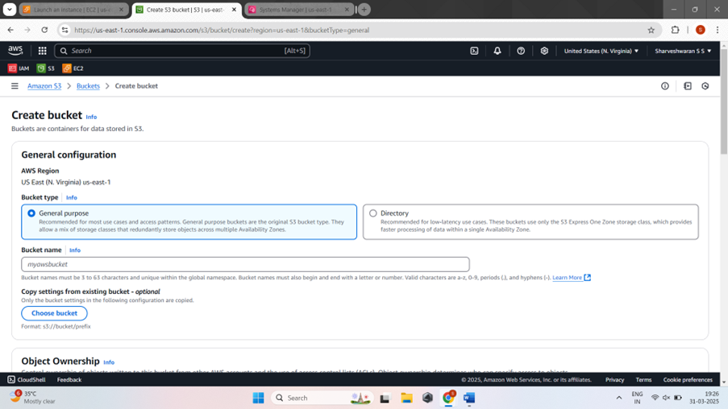Screen dimensions: 728x409
Task: Open the AWS services grid menu
Action: [42, 51]
